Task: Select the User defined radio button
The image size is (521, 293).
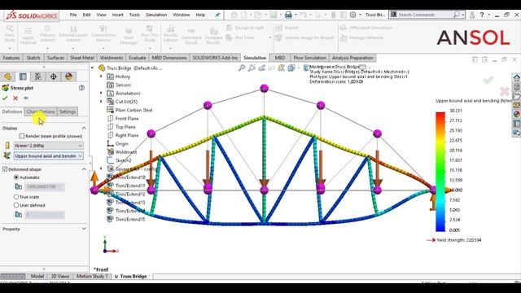Action: coord(16,205)
